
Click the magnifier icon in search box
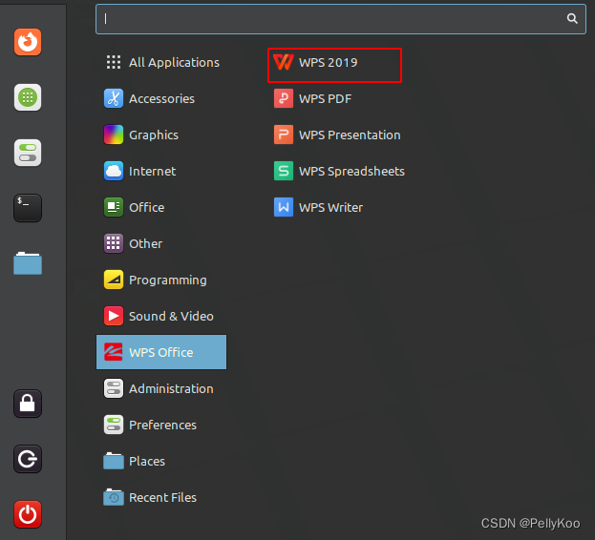[572, 18]
